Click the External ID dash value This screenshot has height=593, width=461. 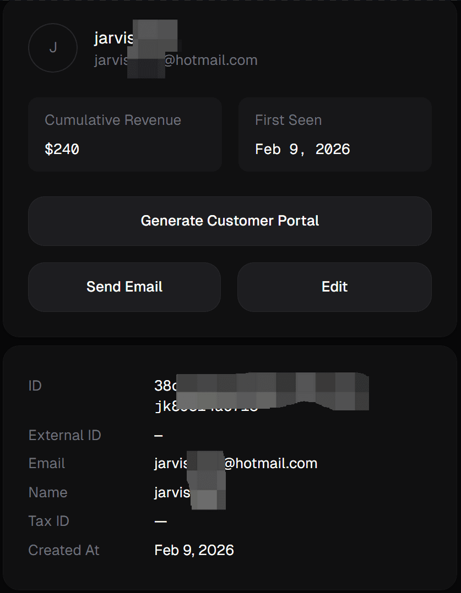[x=159, y=435]
